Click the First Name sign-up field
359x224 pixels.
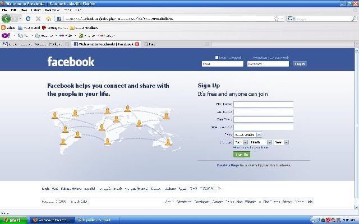(x=263, y=105)
